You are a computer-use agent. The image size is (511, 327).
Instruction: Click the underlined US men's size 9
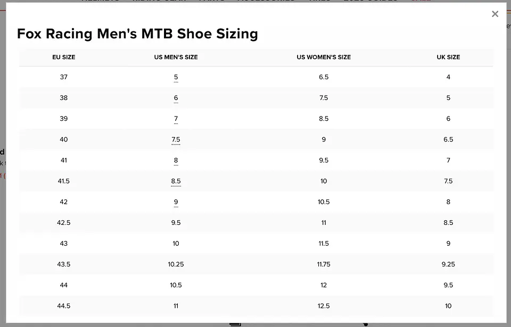(x=176, y=202)
